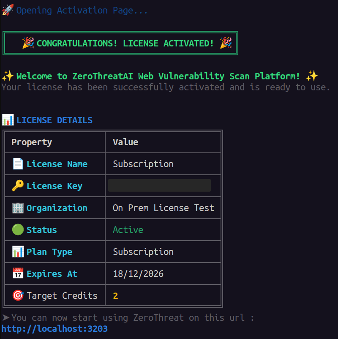Click the target icon next to Target Credits

18,296
